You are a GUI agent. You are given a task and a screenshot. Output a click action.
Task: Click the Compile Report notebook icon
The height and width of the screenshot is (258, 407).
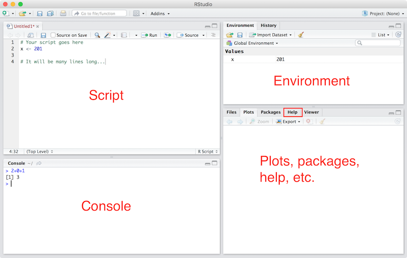tap(124, 35)
